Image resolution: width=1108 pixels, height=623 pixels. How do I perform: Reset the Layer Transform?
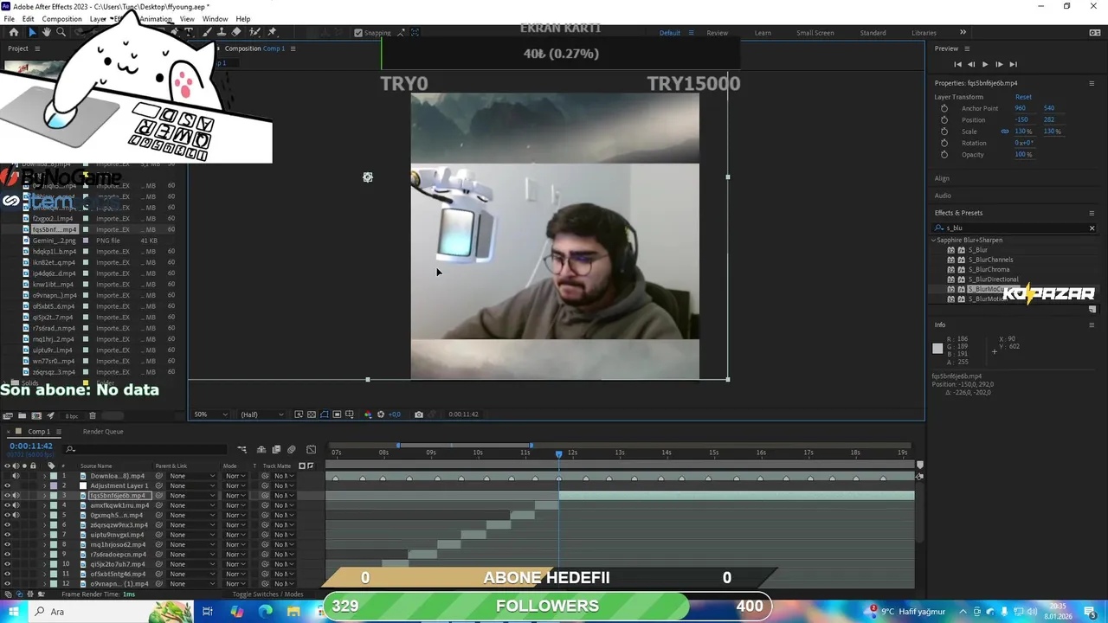coord(1023,97)
